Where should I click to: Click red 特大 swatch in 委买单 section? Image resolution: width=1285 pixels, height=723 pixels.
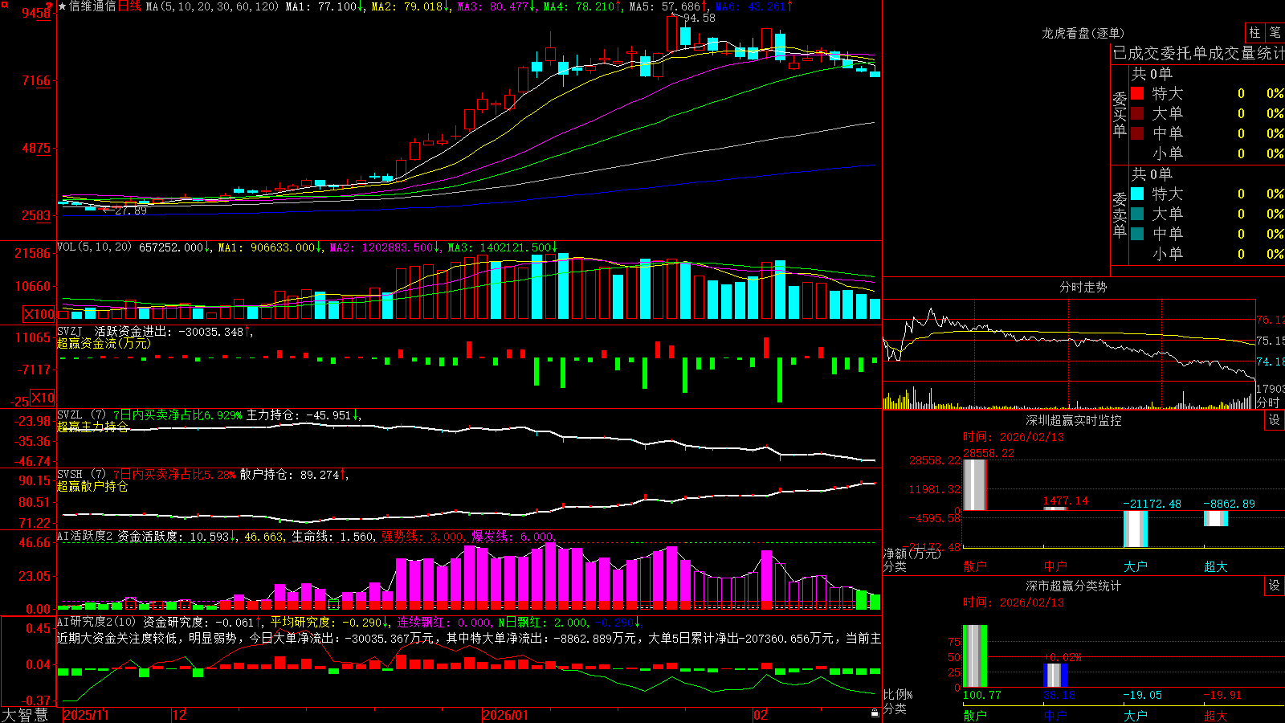pyautogui.click(x=1137, y=93)
